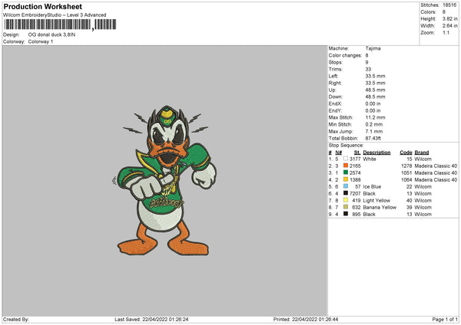Image resolution: width=461 pixels, height=325 pixels.
Task: Click the 'White' description in stop 1
Action: point(370,159)
